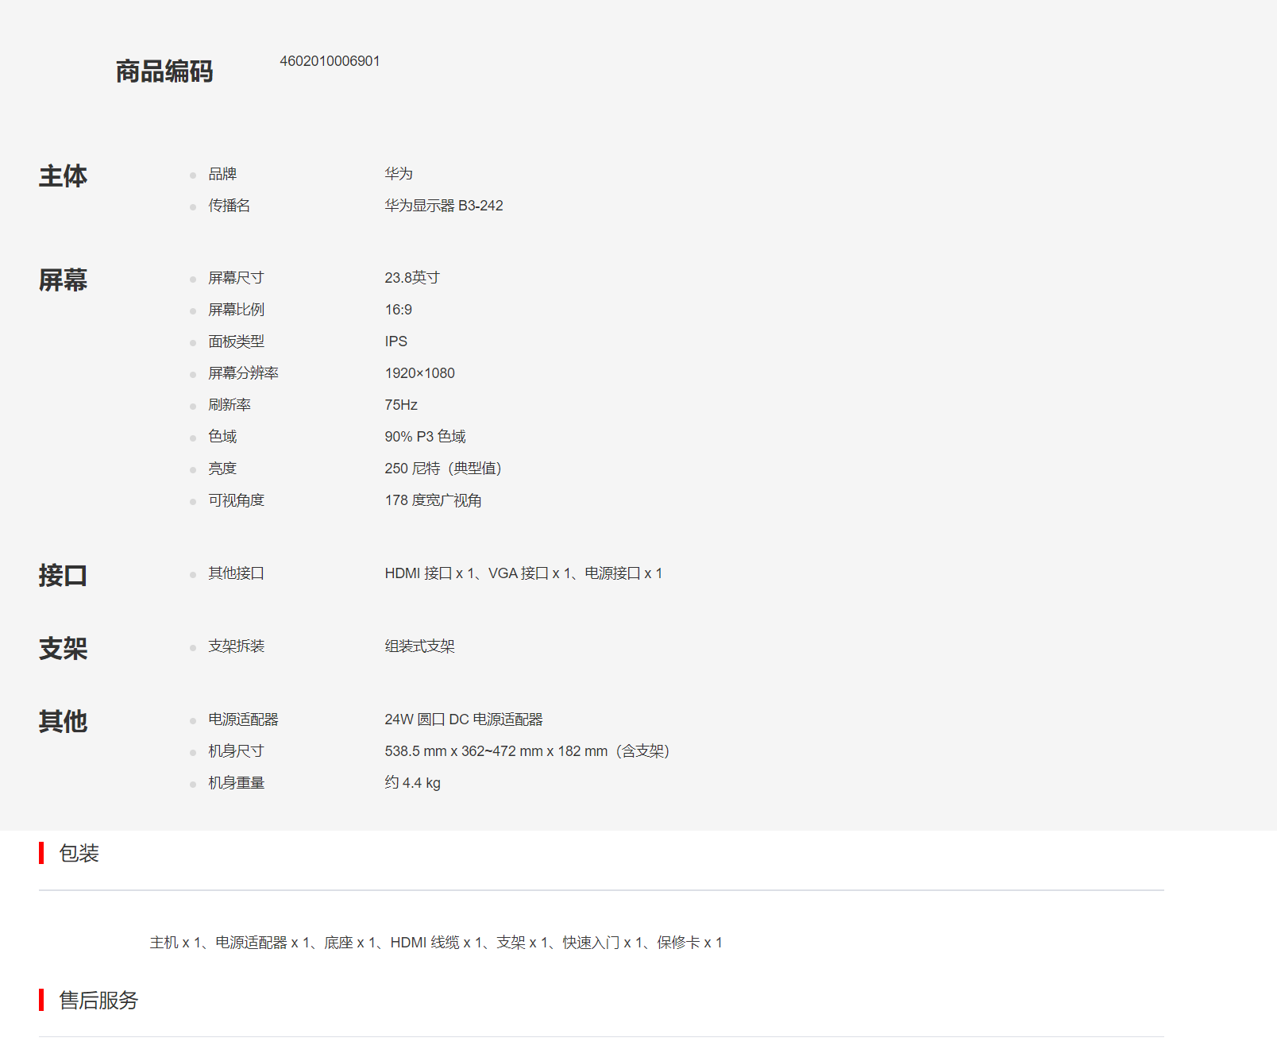Click the 90% P3 色域 value
The image size is (1277, 1057).
pyautogui.click(x=425, y=437)
